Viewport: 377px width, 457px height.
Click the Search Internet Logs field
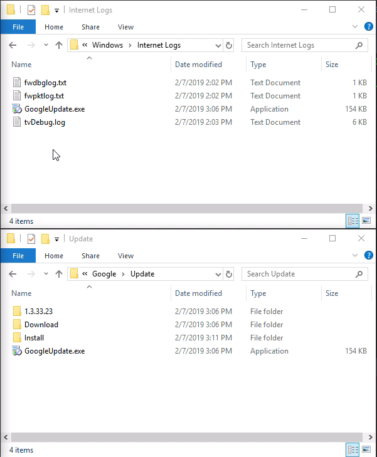tap(298, 45)
